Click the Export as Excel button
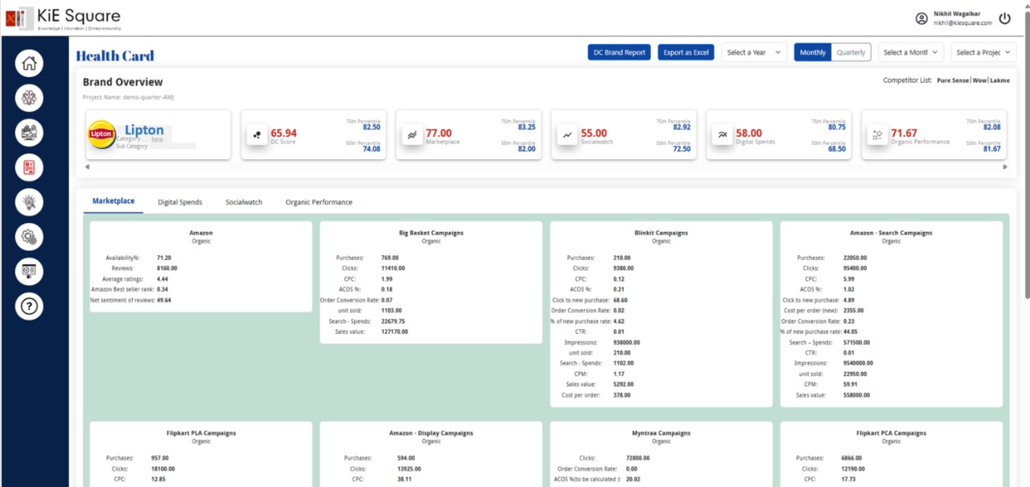The height and width of the screenshot is (487, 1030). [x=686, y=52]
